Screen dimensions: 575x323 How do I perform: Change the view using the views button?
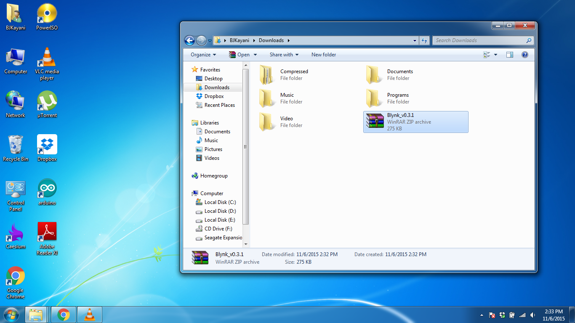click(x=487, y=55)
